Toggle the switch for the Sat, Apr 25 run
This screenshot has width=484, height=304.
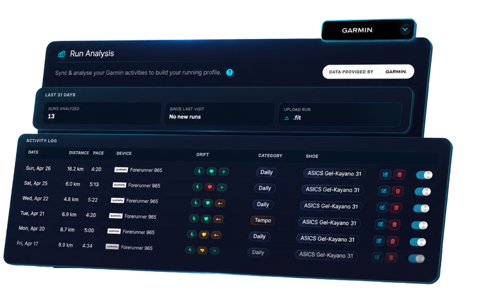(423, 192)
